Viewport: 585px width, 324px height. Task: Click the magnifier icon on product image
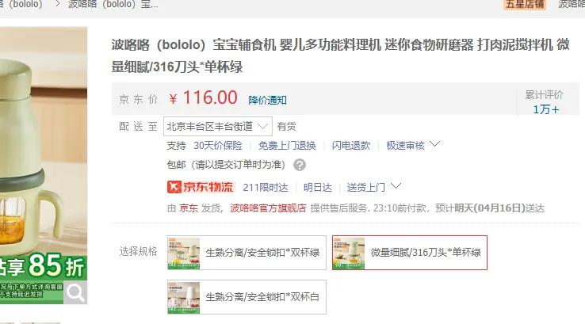pyautogui.click(x=75, y=292)
